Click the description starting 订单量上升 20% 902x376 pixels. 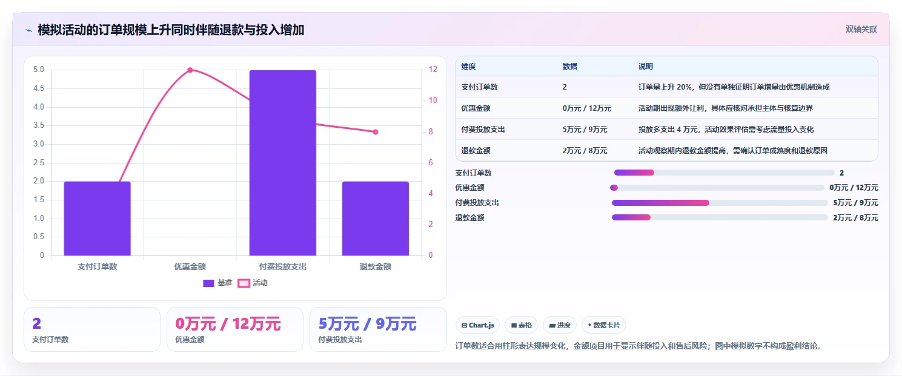point(734,87)
